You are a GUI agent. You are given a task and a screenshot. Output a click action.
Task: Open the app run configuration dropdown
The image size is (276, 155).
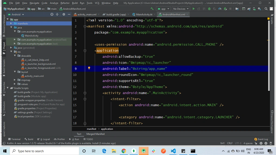(x=163, y=9)
